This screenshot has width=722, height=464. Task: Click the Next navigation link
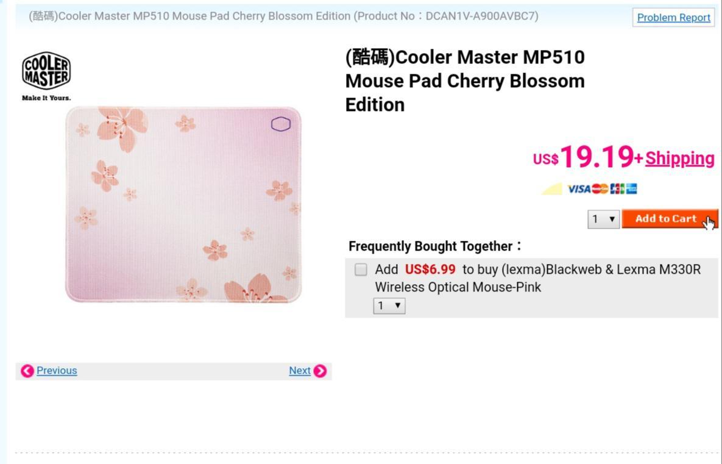pos(300,370)
